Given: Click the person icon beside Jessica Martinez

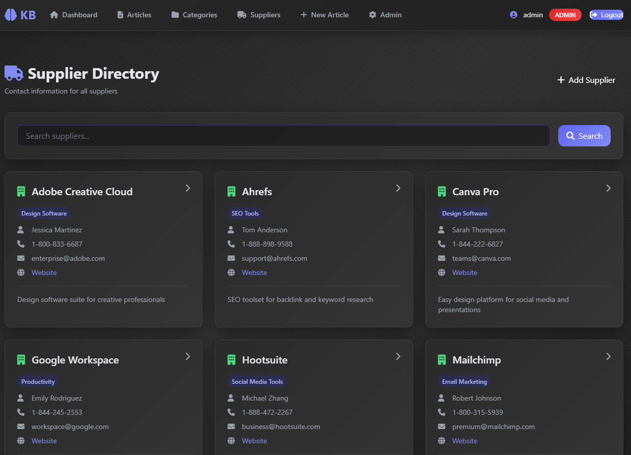Looking at the screenshot, I should click(21, 230).
